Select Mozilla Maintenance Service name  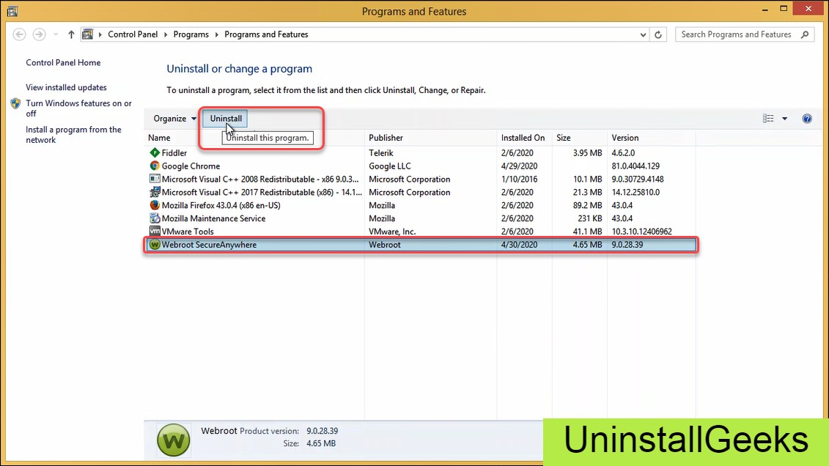(213, 218)
